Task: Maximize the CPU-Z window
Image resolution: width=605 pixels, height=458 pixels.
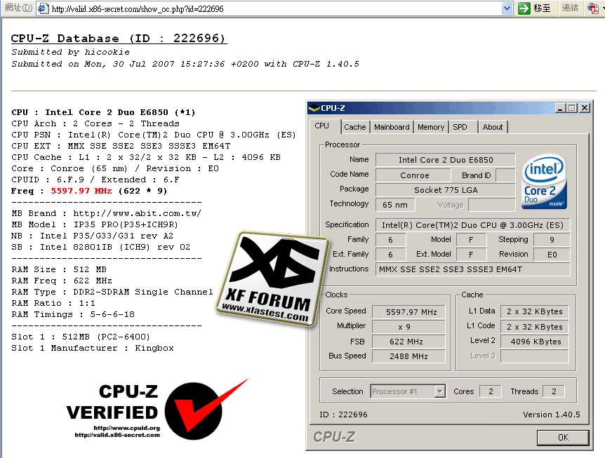Action: (572, 108)
